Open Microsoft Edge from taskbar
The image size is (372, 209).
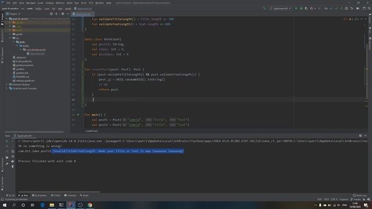[42, 205]
